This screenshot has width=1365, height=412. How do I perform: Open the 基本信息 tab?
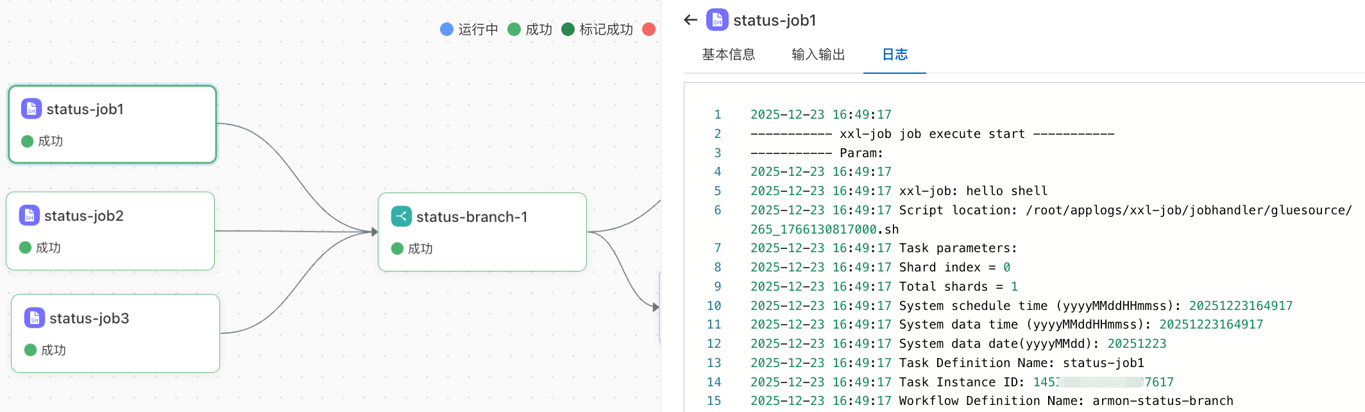729,55
